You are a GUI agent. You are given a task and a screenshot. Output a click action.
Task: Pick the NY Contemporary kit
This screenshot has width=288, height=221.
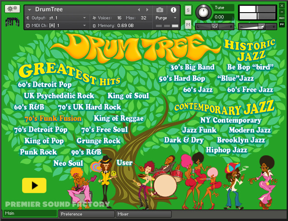[231, 120]
